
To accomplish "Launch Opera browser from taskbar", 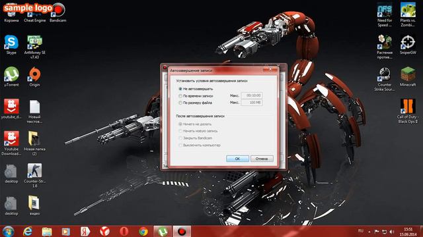I will (124, 231).
